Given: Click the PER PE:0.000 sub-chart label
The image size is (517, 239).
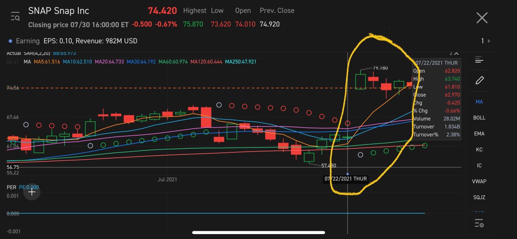Looking at the screenshot, I should pyautogui.click(x=22, y=187).
